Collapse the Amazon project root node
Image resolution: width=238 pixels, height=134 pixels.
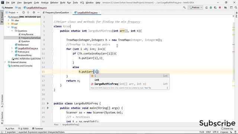(5, 17)
